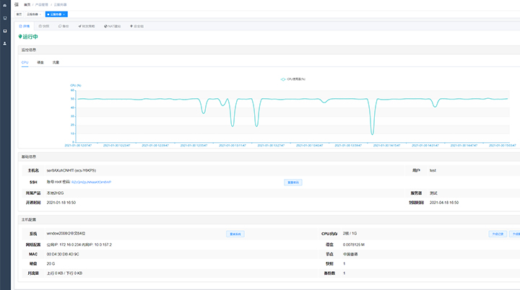Click the first upgrade button in CPU/内存 row
Viewport: 520px width, 290px height.
click(x=497, y=234)
